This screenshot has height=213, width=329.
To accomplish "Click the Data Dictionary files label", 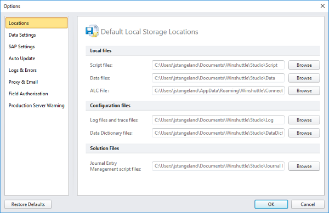I will 111,133.
